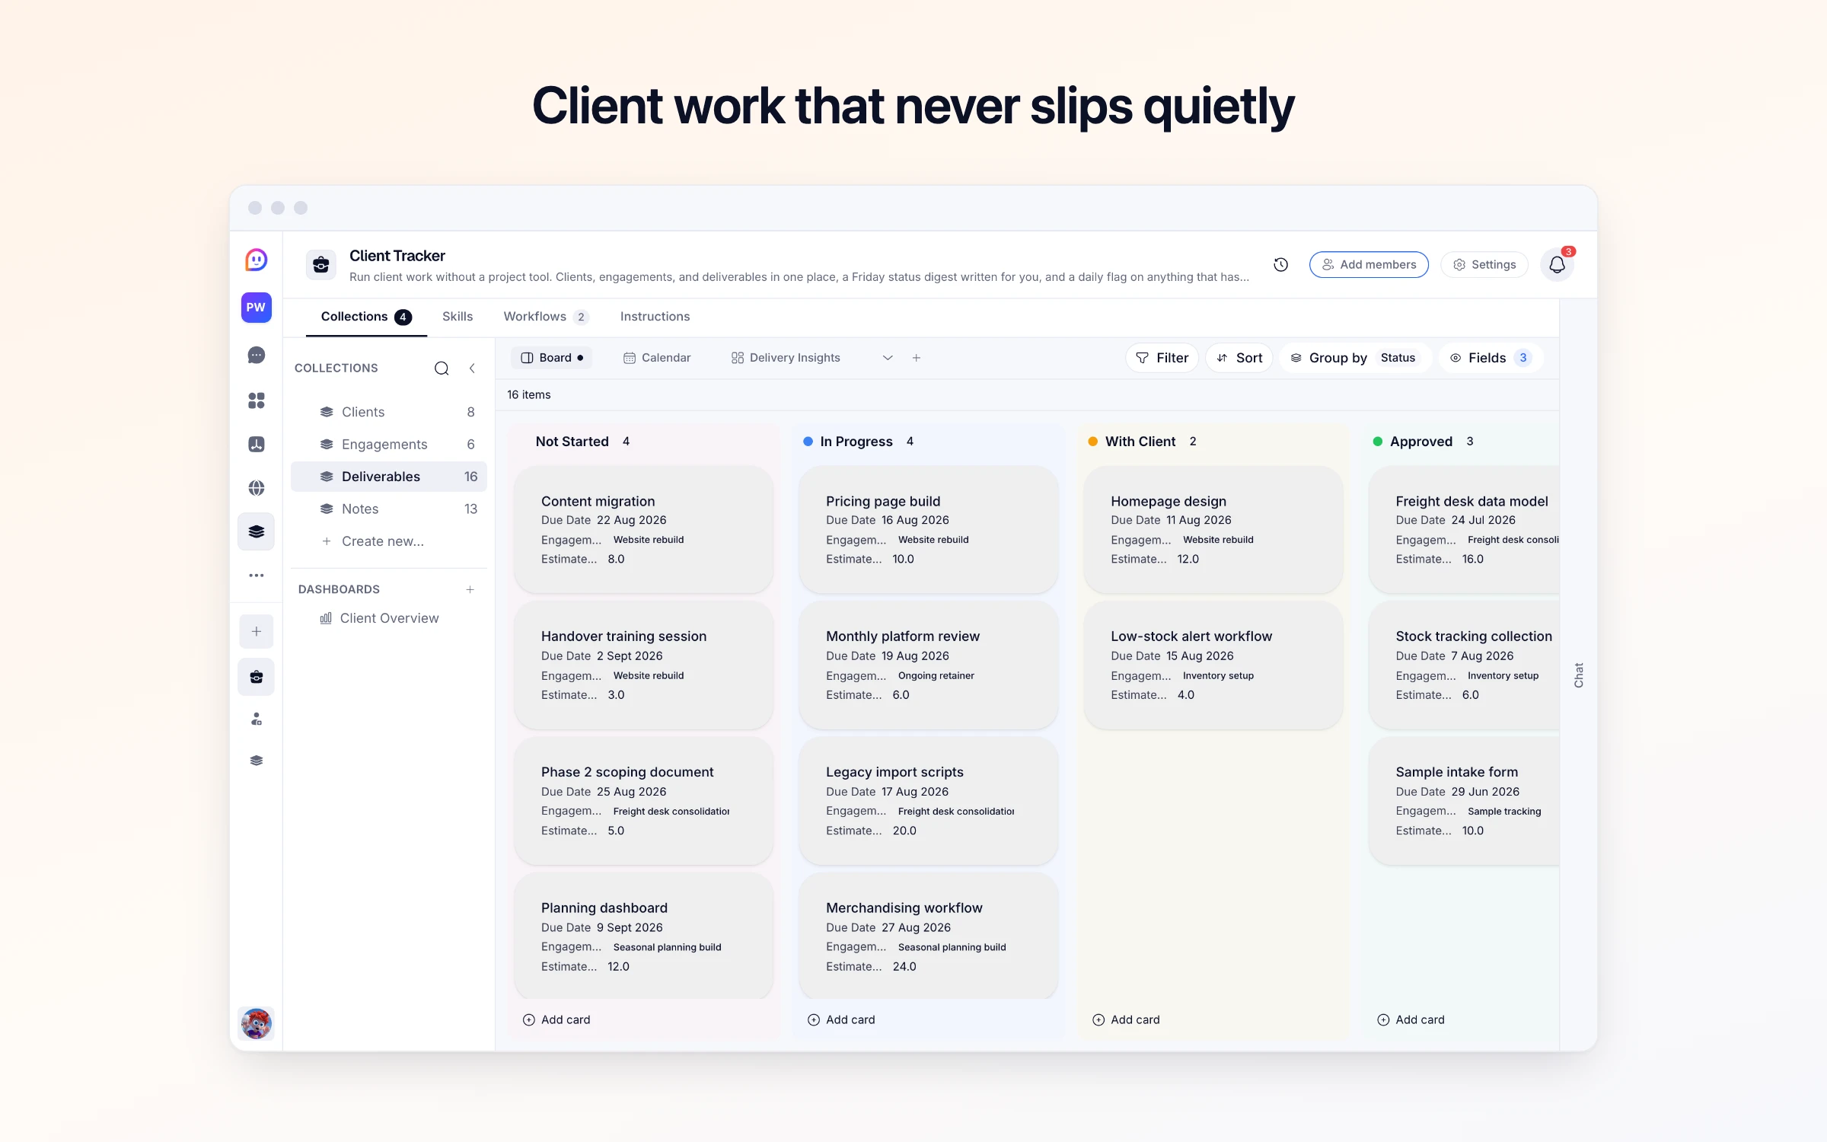The width and height of the screenshot is (1827, 1142).
Task: Click the Ongoing retainer engagement tag
Action: click(x=936, y=676)
